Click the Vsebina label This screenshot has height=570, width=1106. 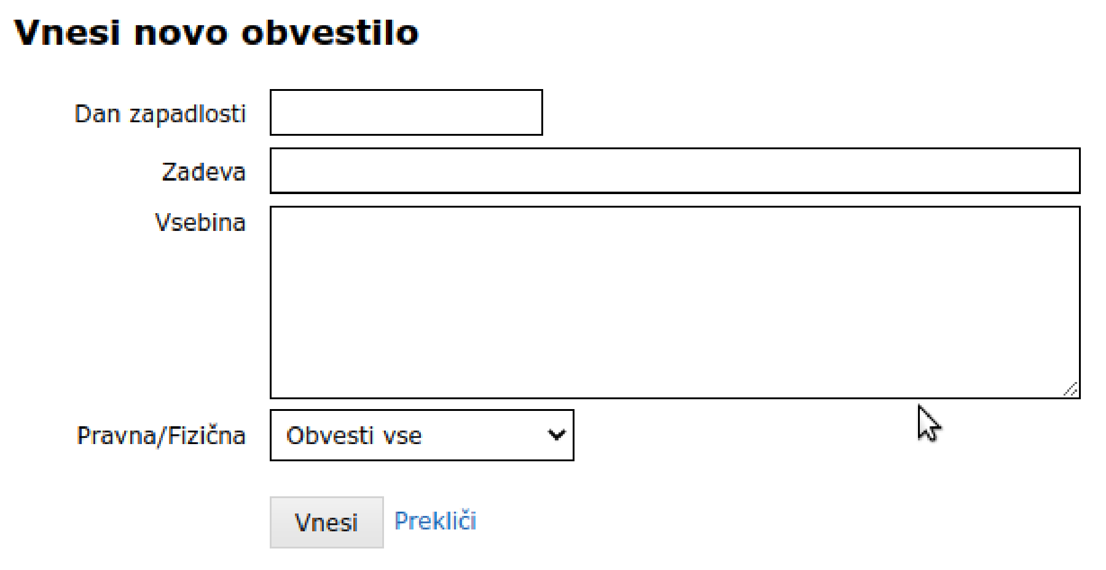click(x=200, y=223)
